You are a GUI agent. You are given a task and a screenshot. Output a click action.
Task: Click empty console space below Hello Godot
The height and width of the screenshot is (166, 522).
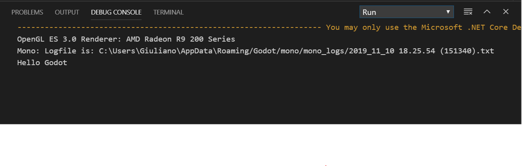(x=236, y=94)
